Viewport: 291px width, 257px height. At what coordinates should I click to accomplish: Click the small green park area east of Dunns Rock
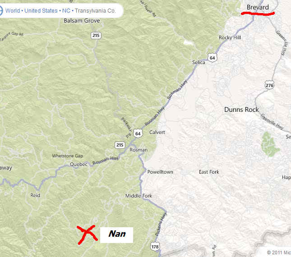[x=269, y=144]
